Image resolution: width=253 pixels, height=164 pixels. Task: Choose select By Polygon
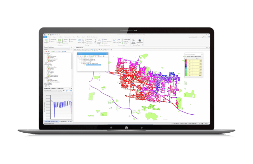click(x=89, y=39)
